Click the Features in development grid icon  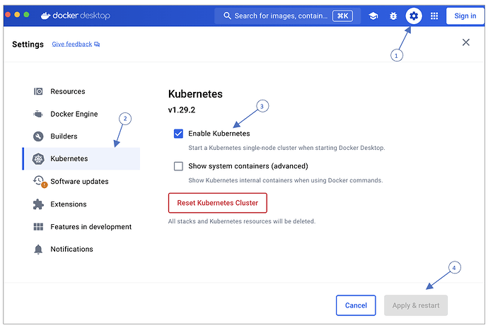[38, 226]
